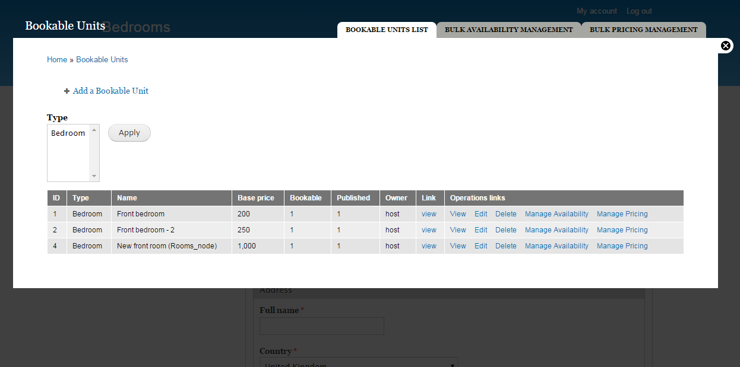Manage Availability for New front room
The image size is (740, 367).
pyautogui.click(x=556, y=246)
